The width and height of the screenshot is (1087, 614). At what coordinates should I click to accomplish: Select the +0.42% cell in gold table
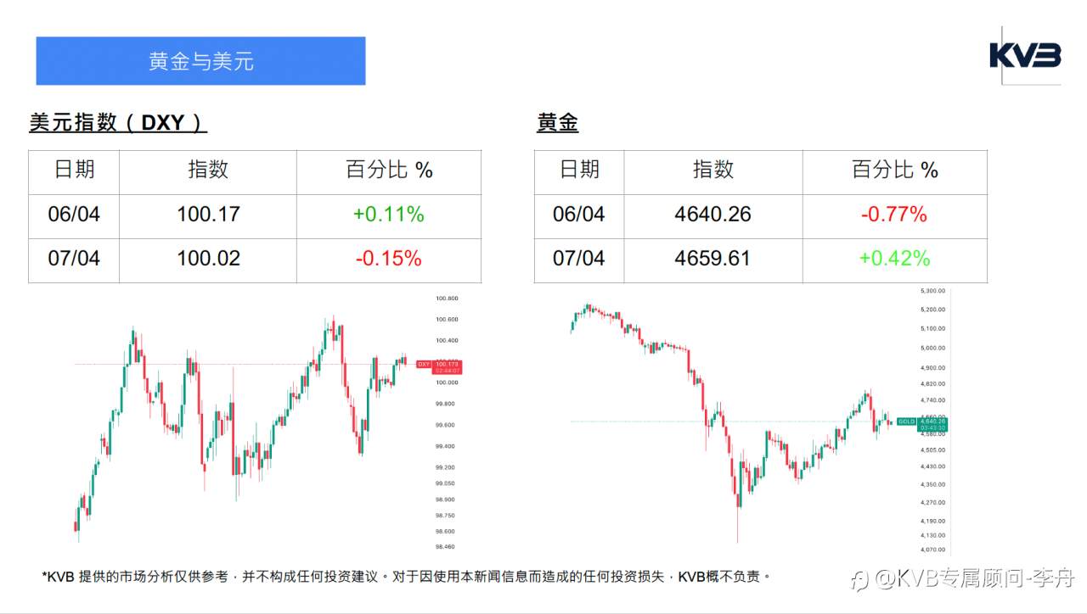point(893,259)
